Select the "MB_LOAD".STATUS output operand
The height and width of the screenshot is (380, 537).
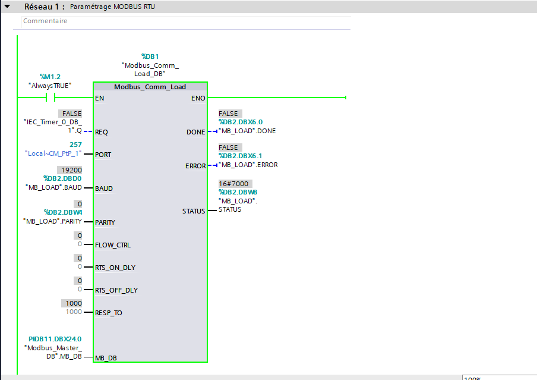(238, 205)
